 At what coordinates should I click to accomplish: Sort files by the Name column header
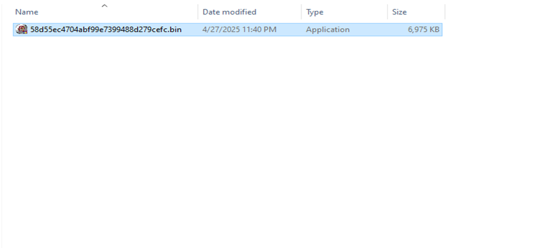point(27,12)
